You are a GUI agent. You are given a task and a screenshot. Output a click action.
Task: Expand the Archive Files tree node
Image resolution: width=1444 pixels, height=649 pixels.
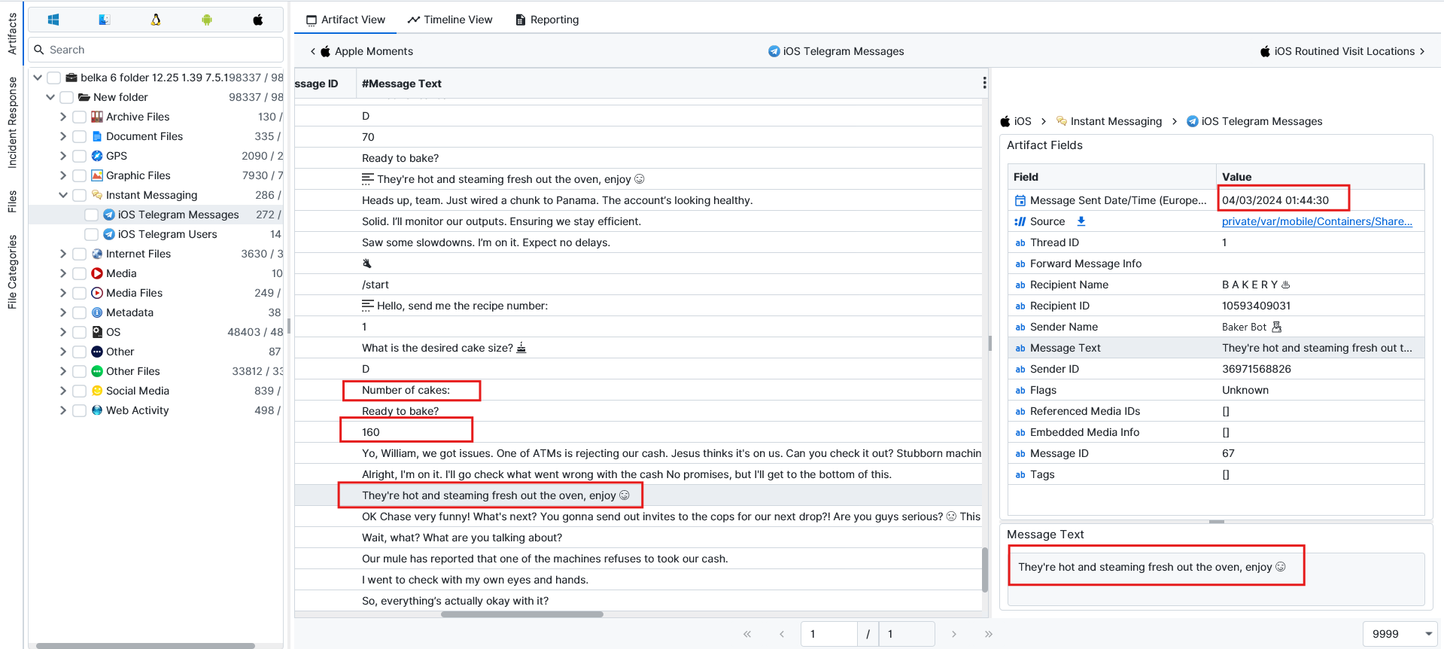63,117
